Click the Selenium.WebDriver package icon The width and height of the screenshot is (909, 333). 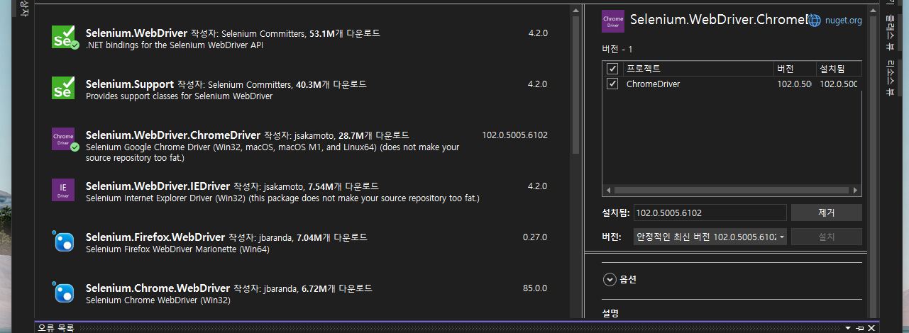[x=64, y=38]
